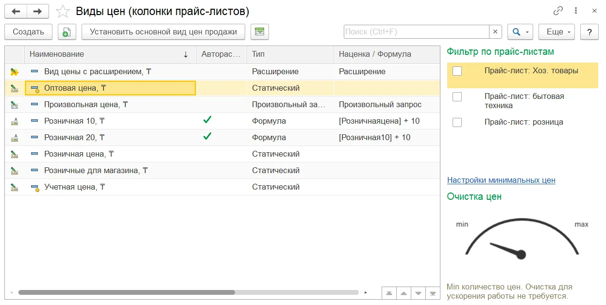Clear the search field with X
The image size is (606, 305).
495,32
